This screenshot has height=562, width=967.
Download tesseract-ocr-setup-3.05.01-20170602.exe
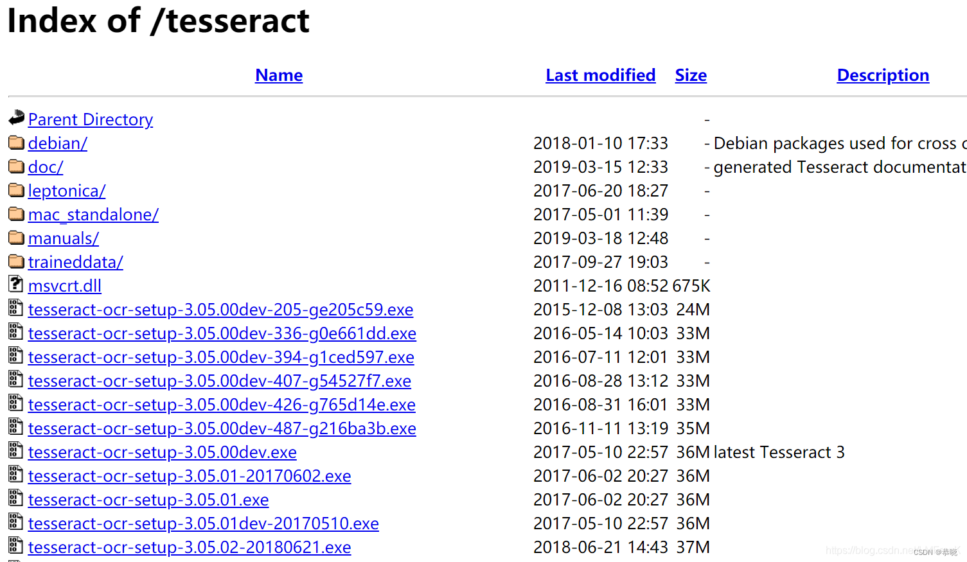190,476
